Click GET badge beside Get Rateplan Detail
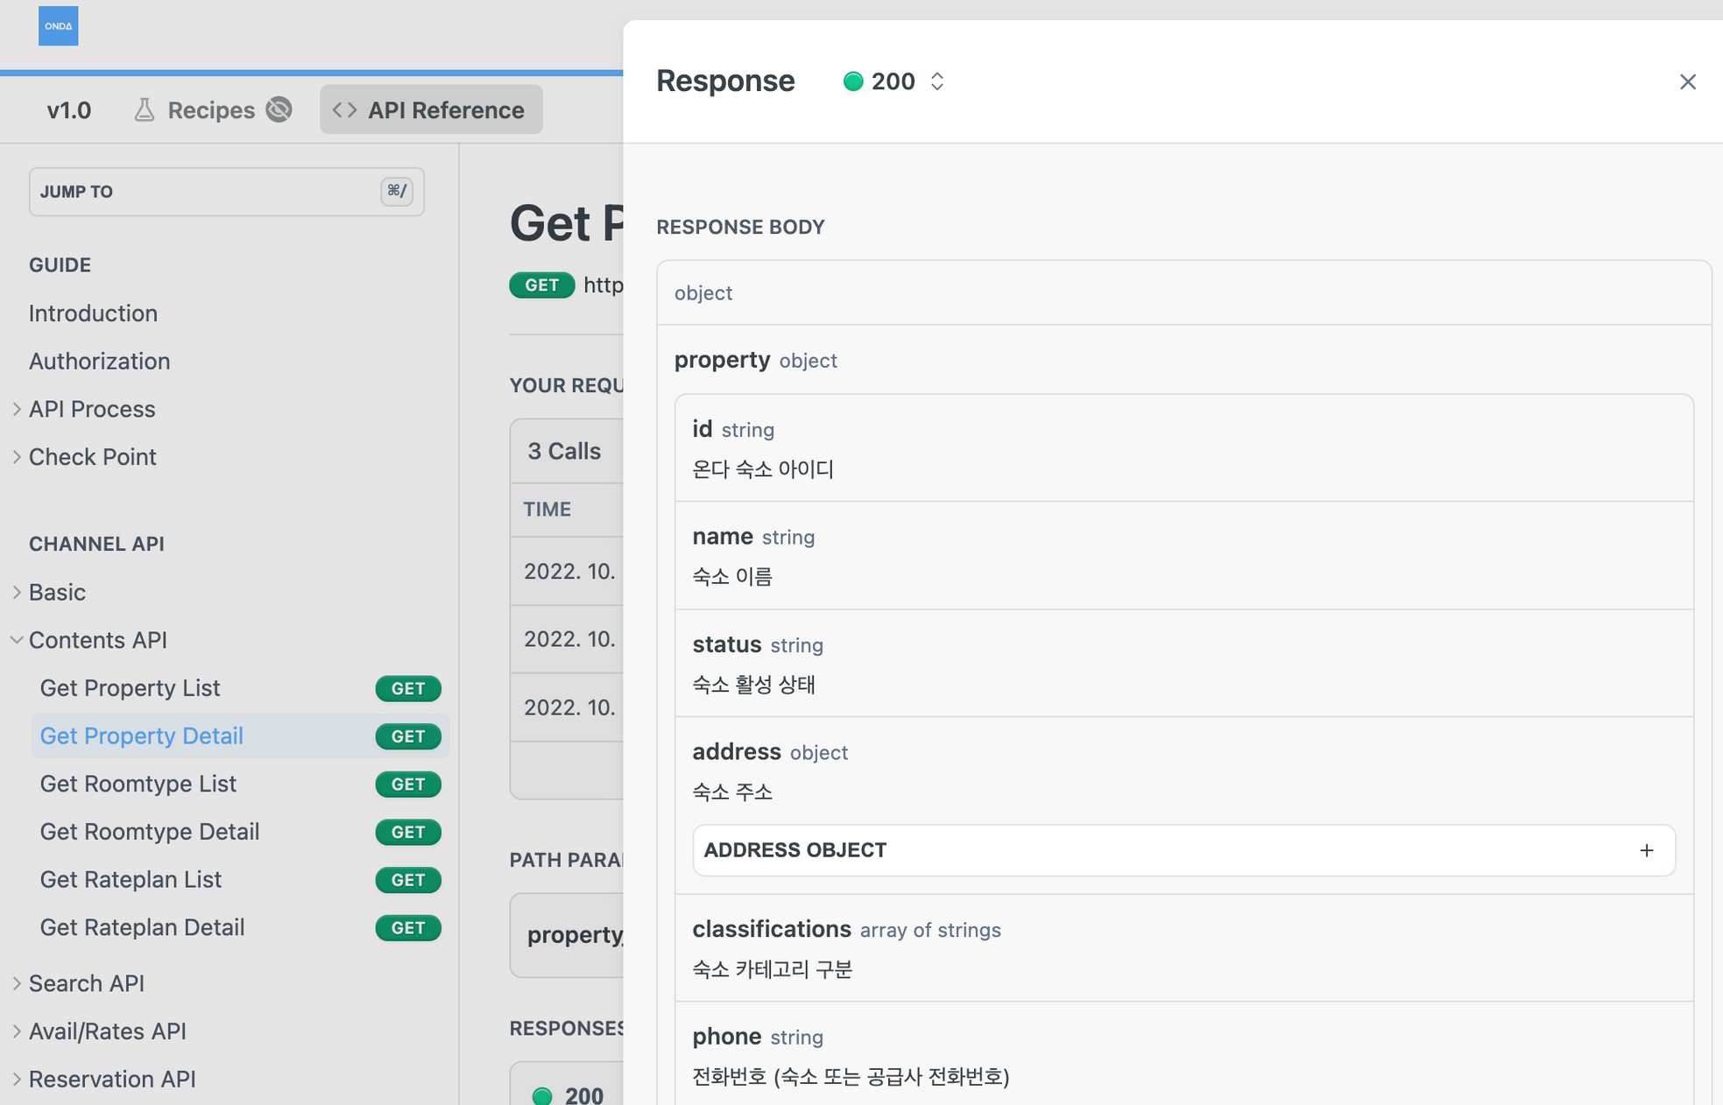1723x1105 pixels. click(x=408, y=928)
